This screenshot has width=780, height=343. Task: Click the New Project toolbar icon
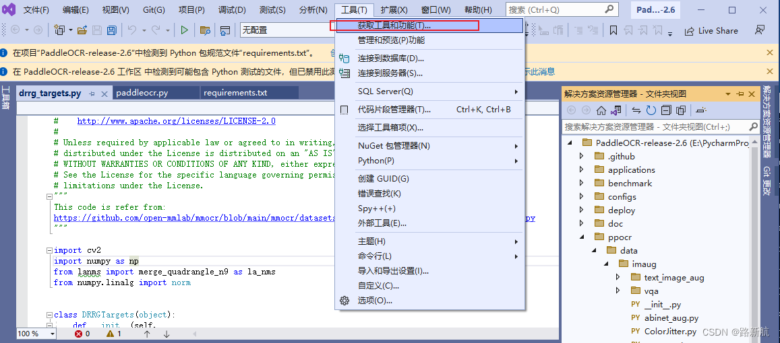coord(60,30)
